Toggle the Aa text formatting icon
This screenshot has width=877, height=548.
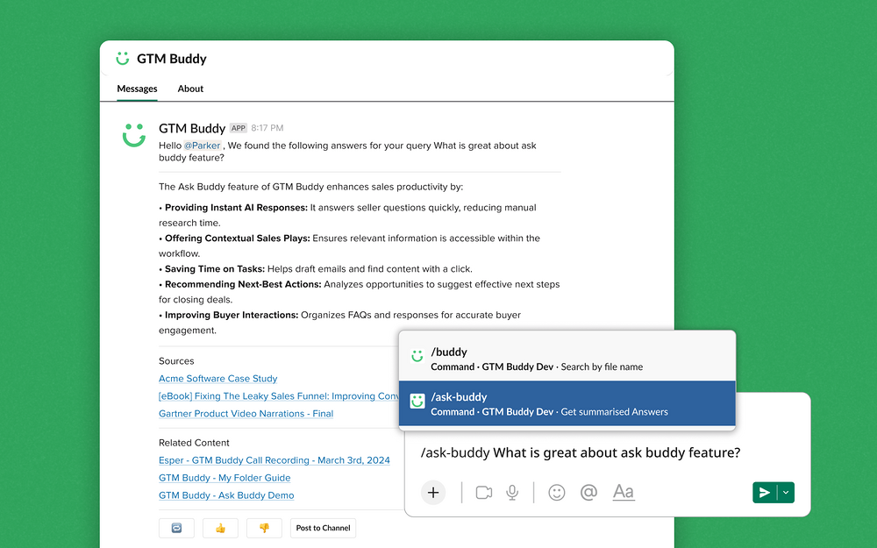tap(624, 492)
